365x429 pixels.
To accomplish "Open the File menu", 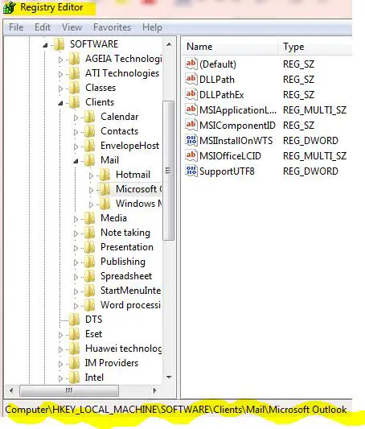I will click(16, 27).
